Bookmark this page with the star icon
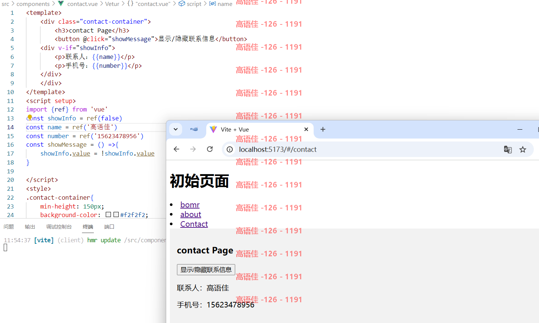539x323 pixels. (523, 149)
